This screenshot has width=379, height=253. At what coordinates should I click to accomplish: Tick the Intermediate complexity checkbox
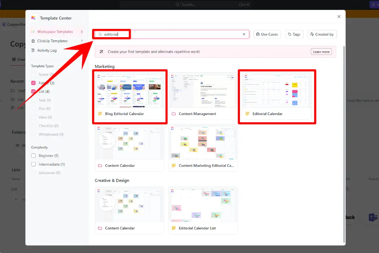pyautogui.click(x=34, y=164)
